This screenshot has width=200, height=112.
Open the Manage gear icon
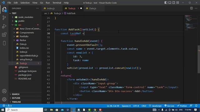pyautogui.click(x=4, y=99)
